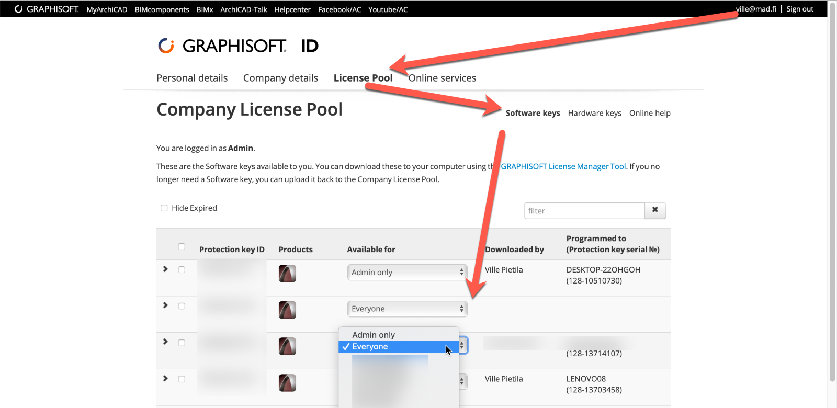Click ArchiCAD product icon in the 128-13714107 row

click(x=287, y=346)
